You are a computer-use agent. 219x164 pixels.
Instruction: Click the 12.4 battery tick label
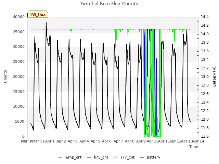(205, 102)
